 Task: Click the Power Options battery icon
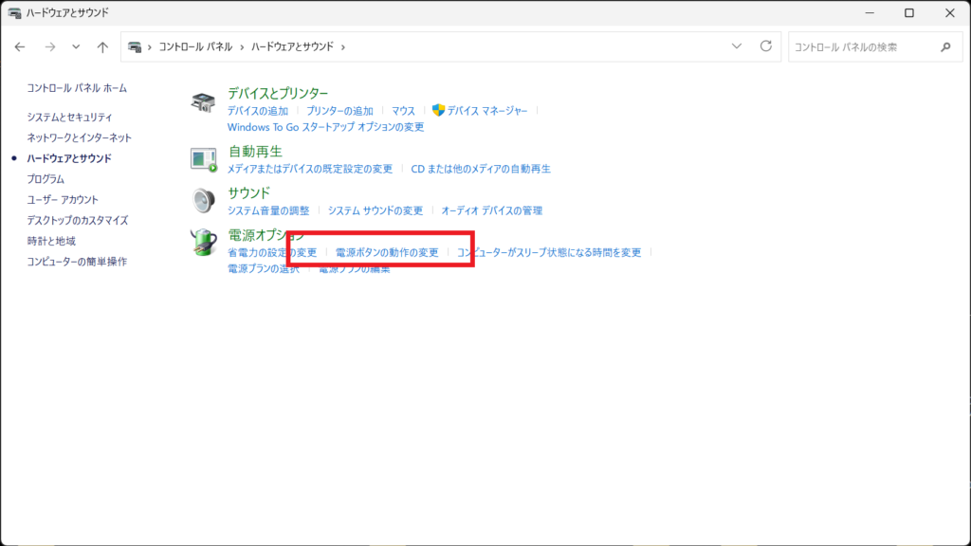click(x=204, y=243)
